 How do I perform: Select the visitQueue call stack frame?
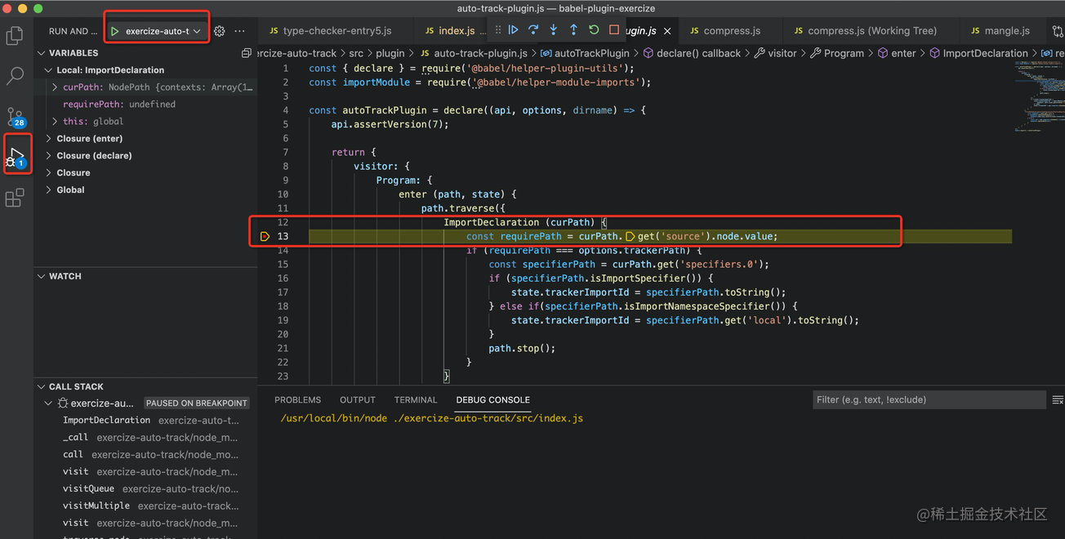coord(90,488)
